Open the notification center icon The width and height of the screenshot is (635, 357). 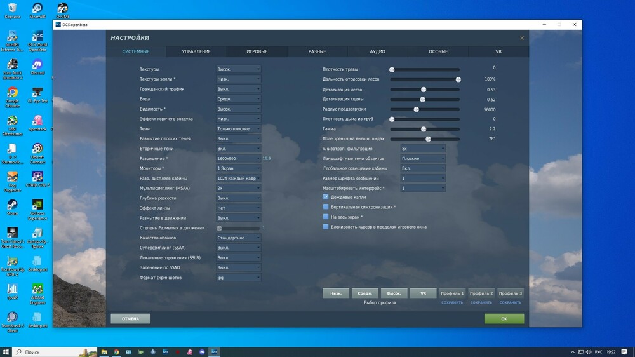tap(624, 352)
